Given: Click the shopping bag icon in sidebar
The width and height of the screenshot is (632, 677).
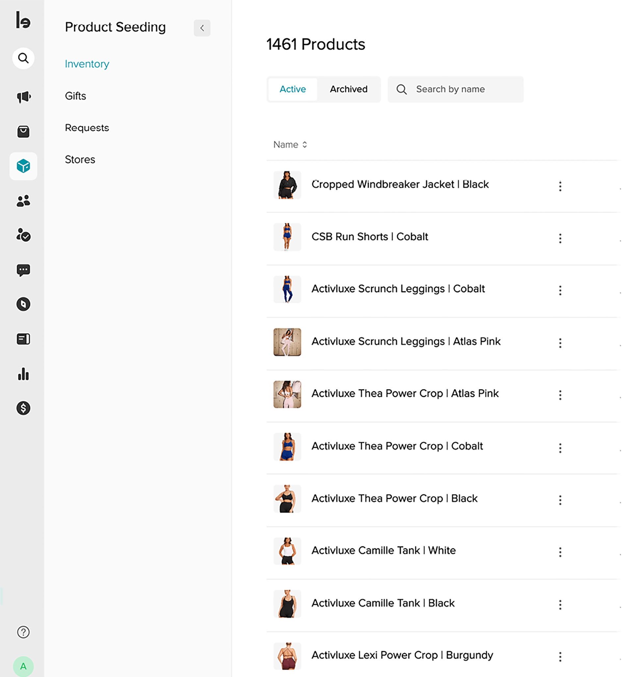Looking at the screenshot, I should point(23,132).
